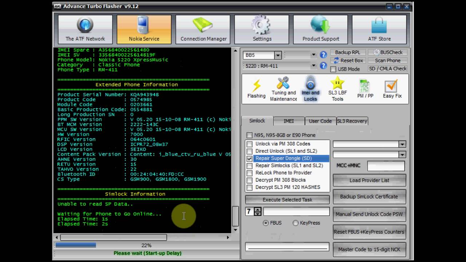Select the Flashing lightning tool
Screen dimensions: 466x262
(x=256, y=89)
